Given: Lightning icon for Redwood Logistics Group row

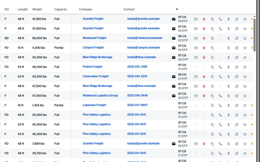Looking at the screenshot, I should (x=204, y=96).
